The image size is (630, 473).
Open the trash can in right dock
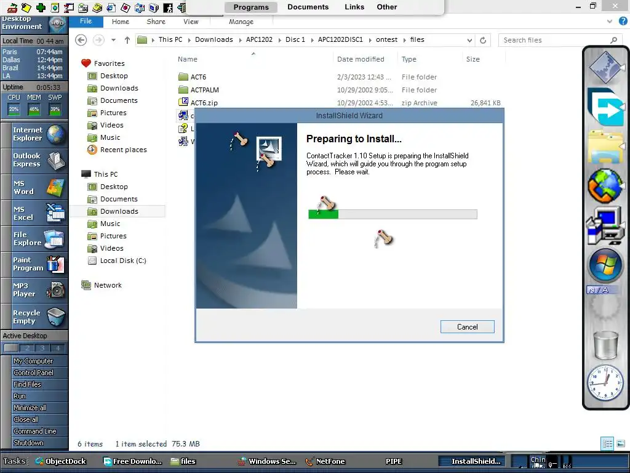(x=605, y=345)
